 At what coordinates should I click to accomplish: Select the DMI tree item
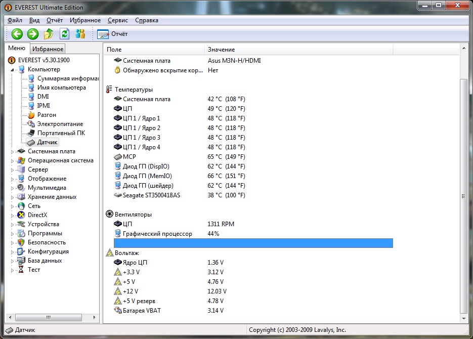[43, 97]
